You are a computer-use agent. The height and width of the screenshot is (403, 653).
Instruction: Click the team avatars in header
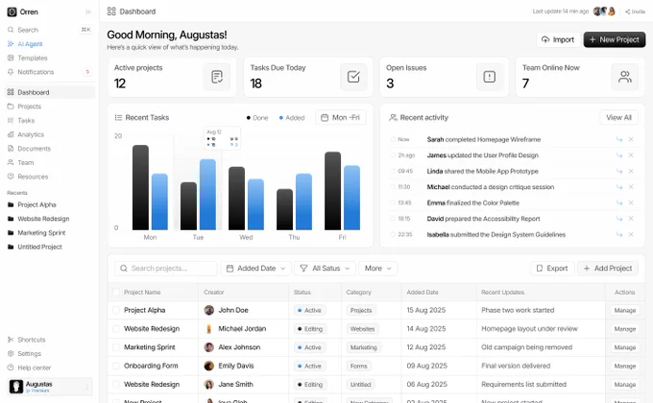click(x=604, y=12)
